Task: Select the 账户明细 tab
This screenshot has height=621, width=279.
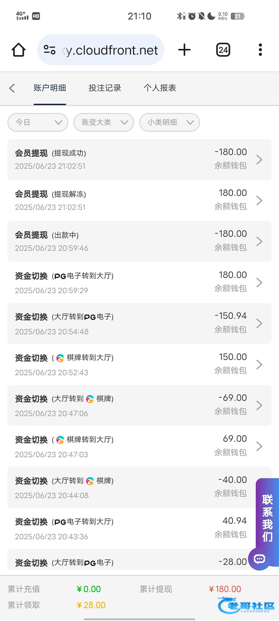Action: 50,88
